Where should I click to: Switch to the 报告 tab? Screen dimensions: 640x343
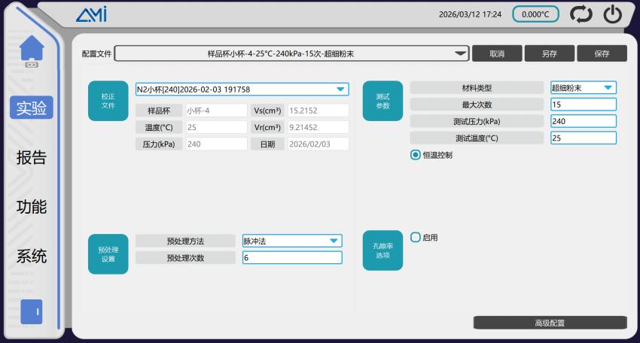pos(32,157)
